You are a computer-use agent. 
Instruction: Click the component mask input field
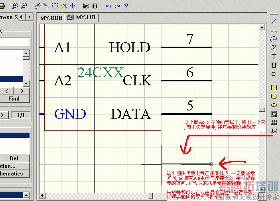click(x=15, y=42)
